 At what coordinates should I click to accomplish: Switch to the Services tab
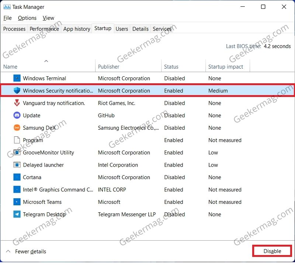(162, 29)
